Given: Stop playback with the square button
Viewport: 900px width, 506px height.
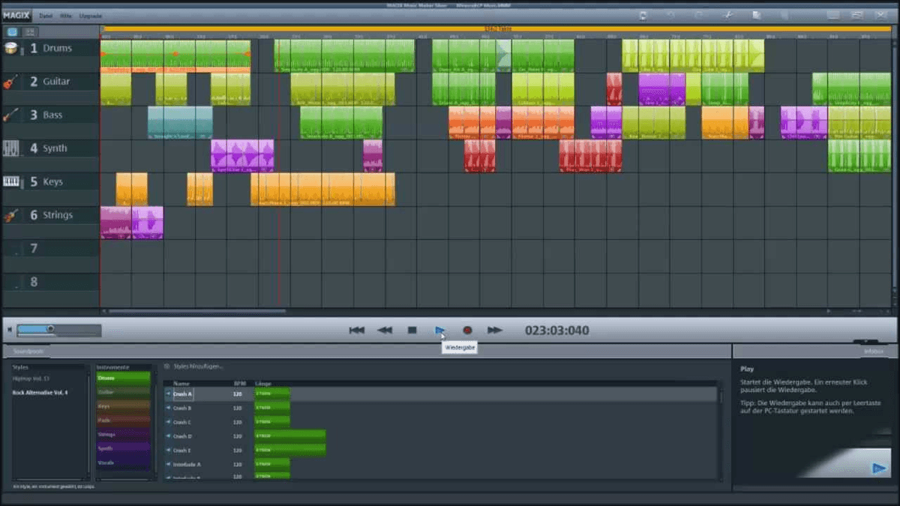Looking at the screenshot, I should click(x=412, y=330).
